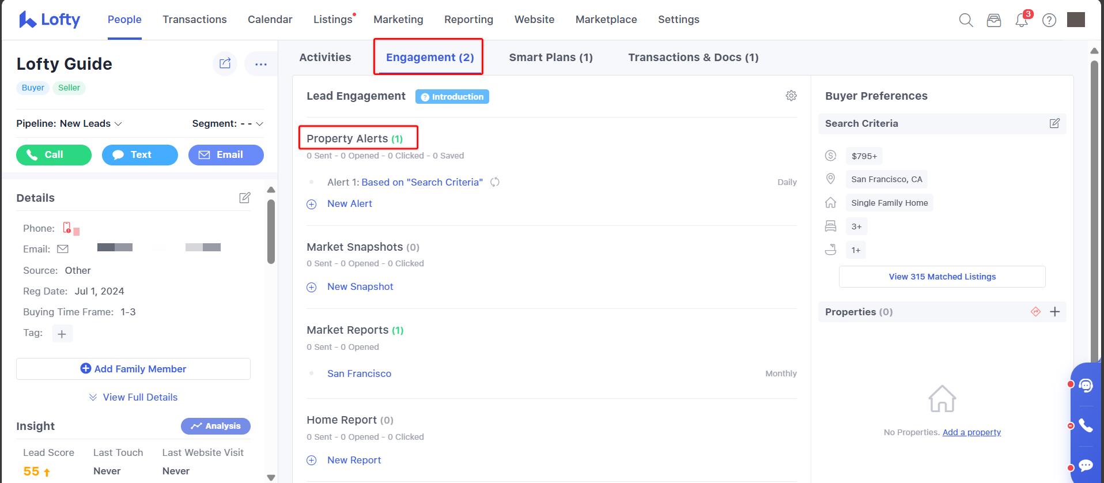
Task: Expand the Segment dropdown
Action: coord(228,123)
